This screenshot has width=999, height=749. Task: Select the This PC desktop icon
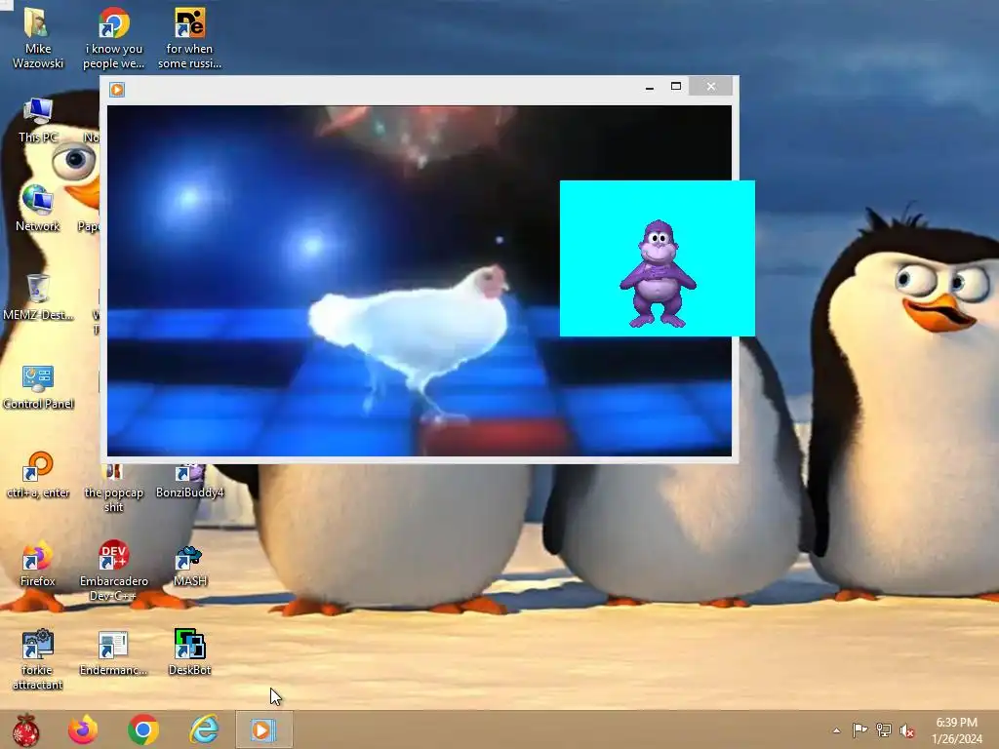(x=38, y=120)
